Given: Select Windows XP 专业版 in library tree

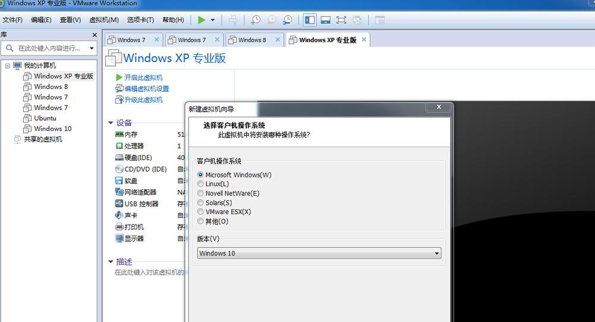Looking at the screenshot, I should click(x=58, y=76).
